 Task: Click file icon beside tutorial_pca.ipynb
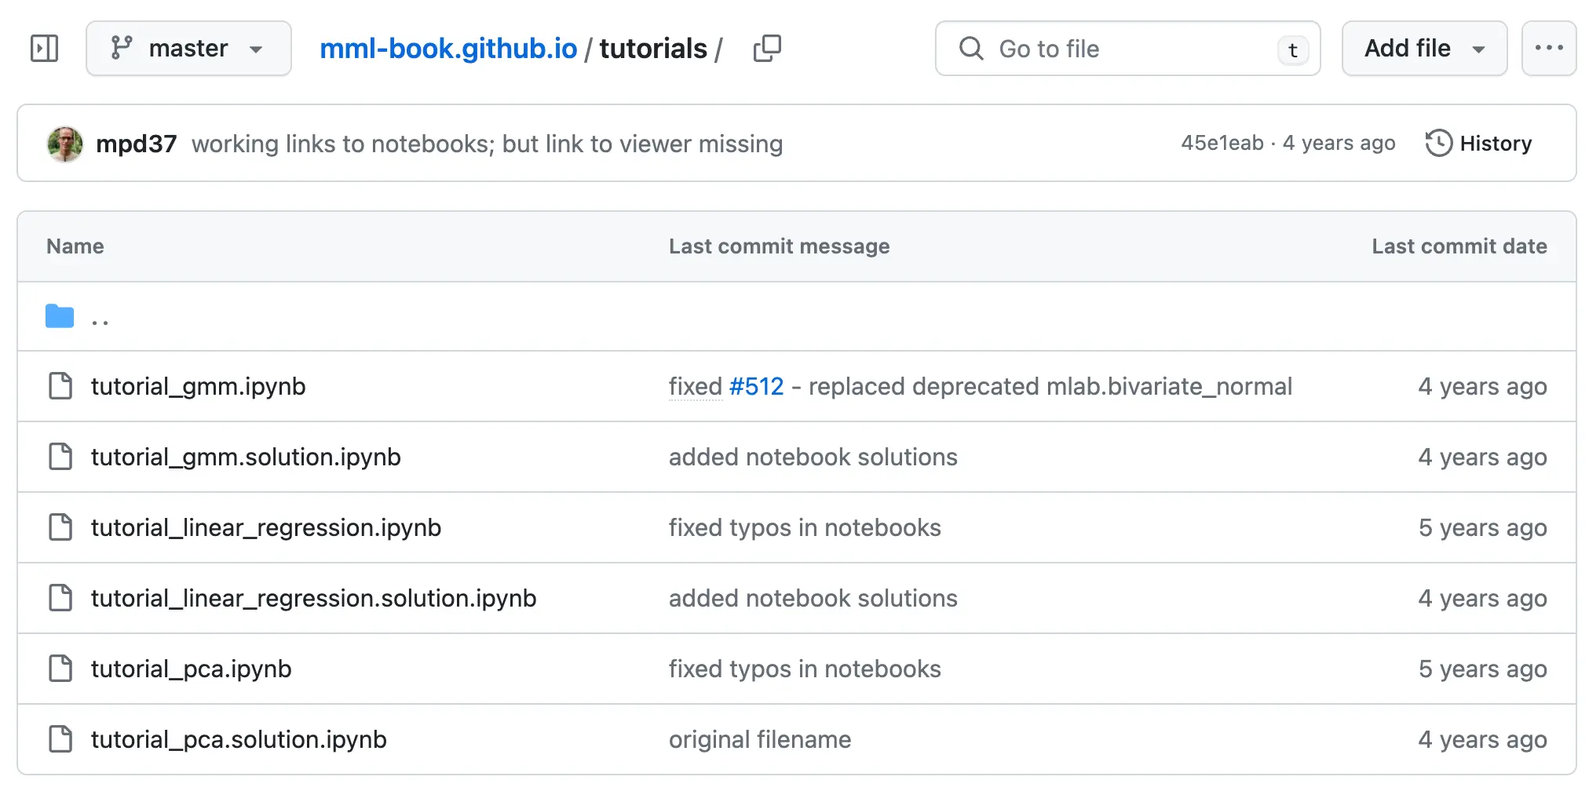coord(60,669)
